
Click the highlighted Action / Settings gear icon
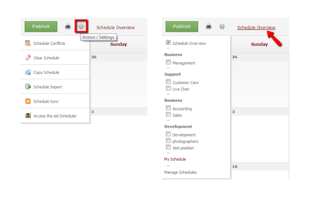[81, 26]
